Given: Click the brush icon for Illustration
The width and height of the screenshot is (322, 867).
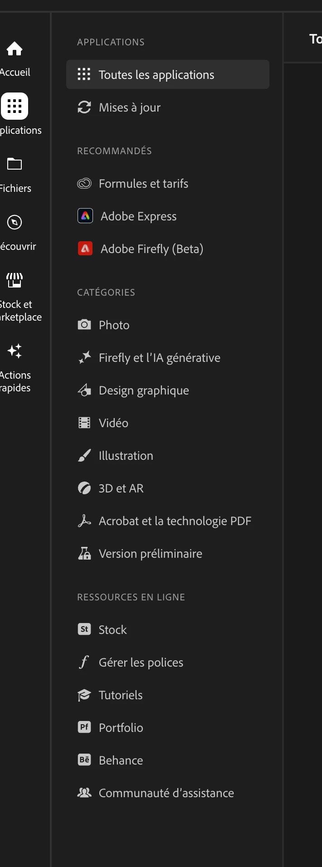Looking at the screenshot, I should pos(84,455).
